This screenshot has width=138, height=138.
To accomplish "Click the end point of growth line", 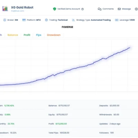I will (130, 48).
